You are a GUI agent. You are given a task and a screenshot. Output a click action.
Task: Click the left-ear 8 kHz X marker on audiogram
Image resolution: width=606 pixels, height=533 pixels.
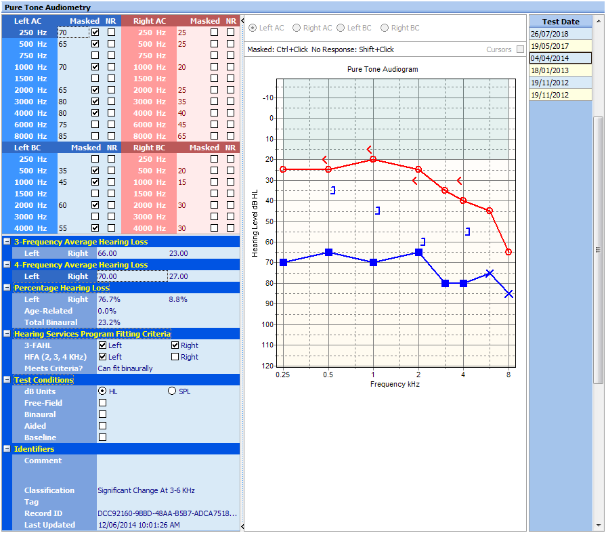508,294
